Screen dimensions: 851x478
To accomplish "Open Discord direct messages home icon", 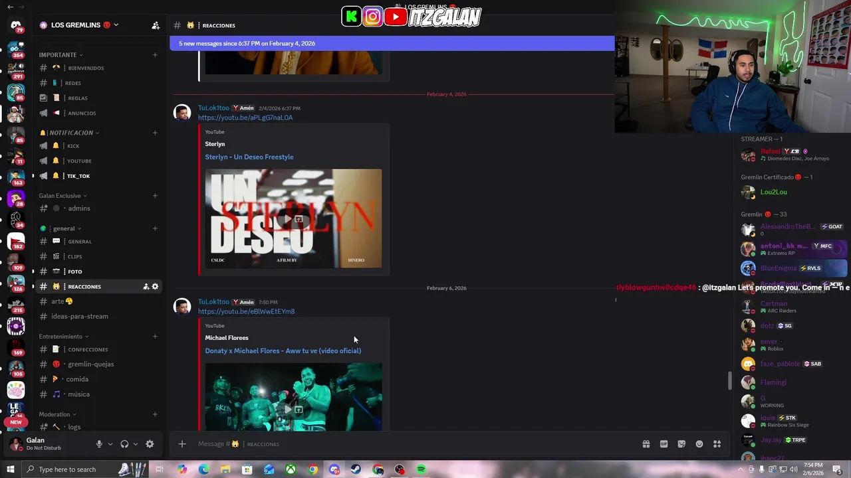I will click(x=16, y=25).
